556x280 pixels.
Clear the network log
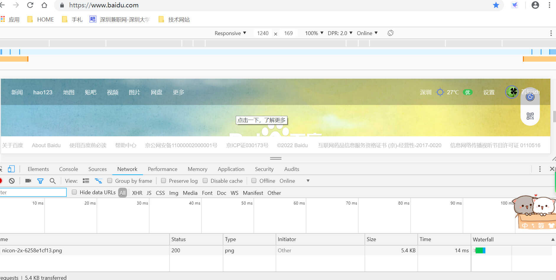12,181
